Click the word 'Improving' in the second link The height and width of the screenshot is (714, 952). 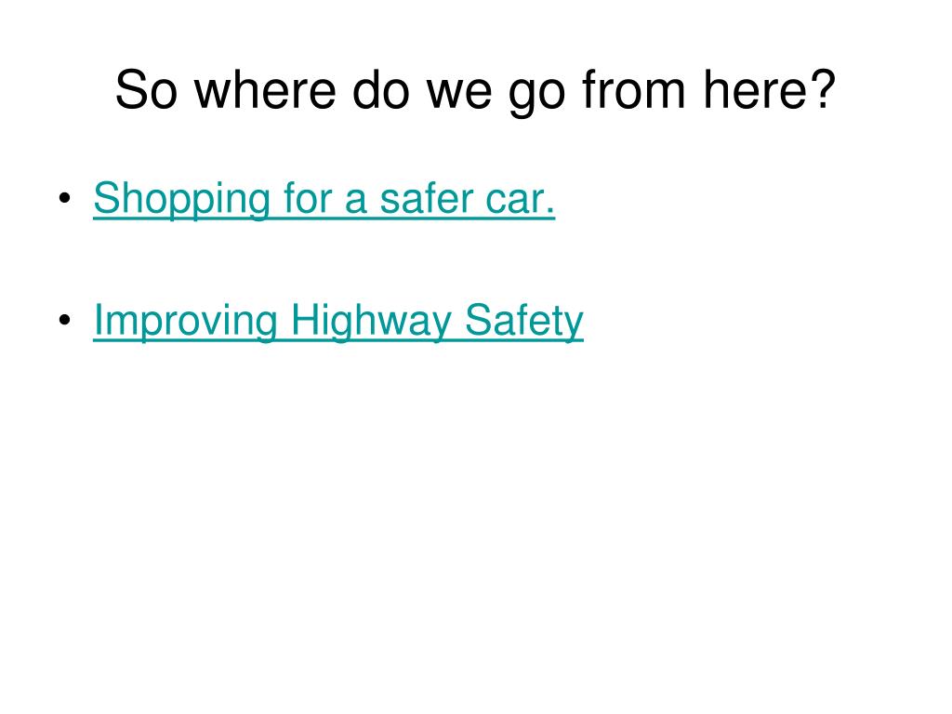coord(186,321)
